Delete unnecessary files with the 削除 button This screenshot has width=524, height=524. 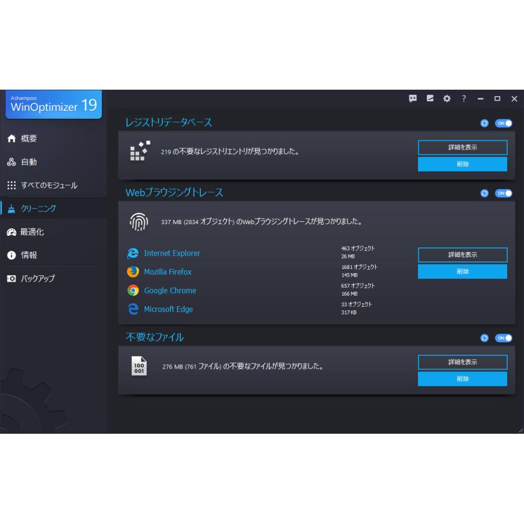pos(462,378)
